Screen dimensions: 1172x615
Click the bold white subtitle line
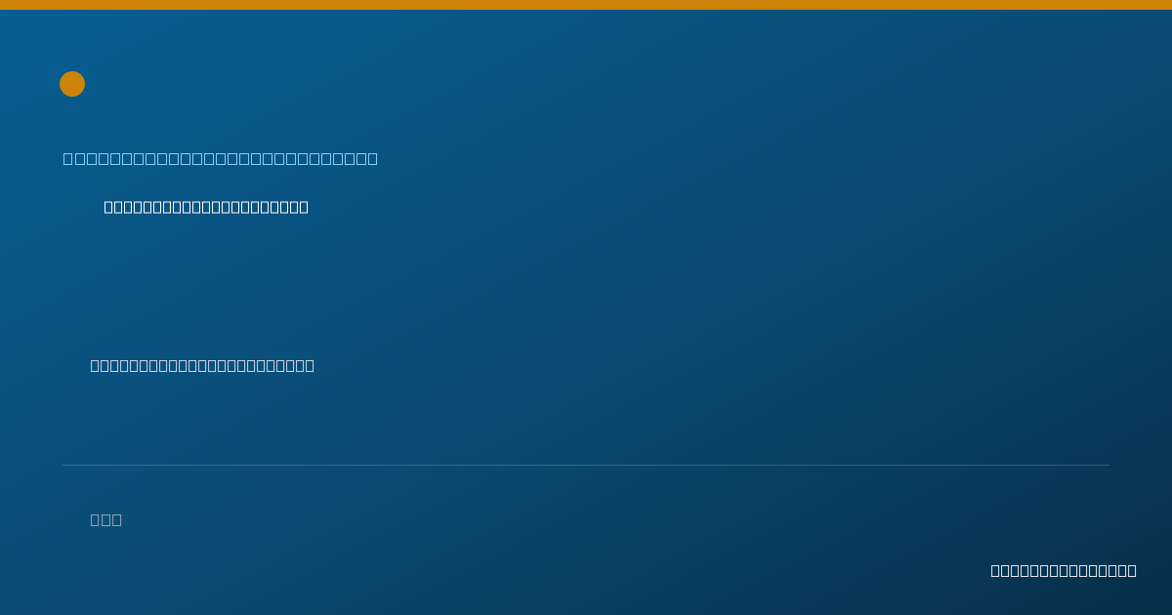point(206,207)
